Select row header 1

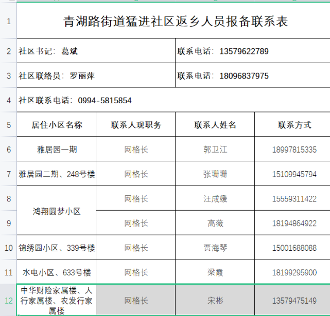(x=8, y=21)
